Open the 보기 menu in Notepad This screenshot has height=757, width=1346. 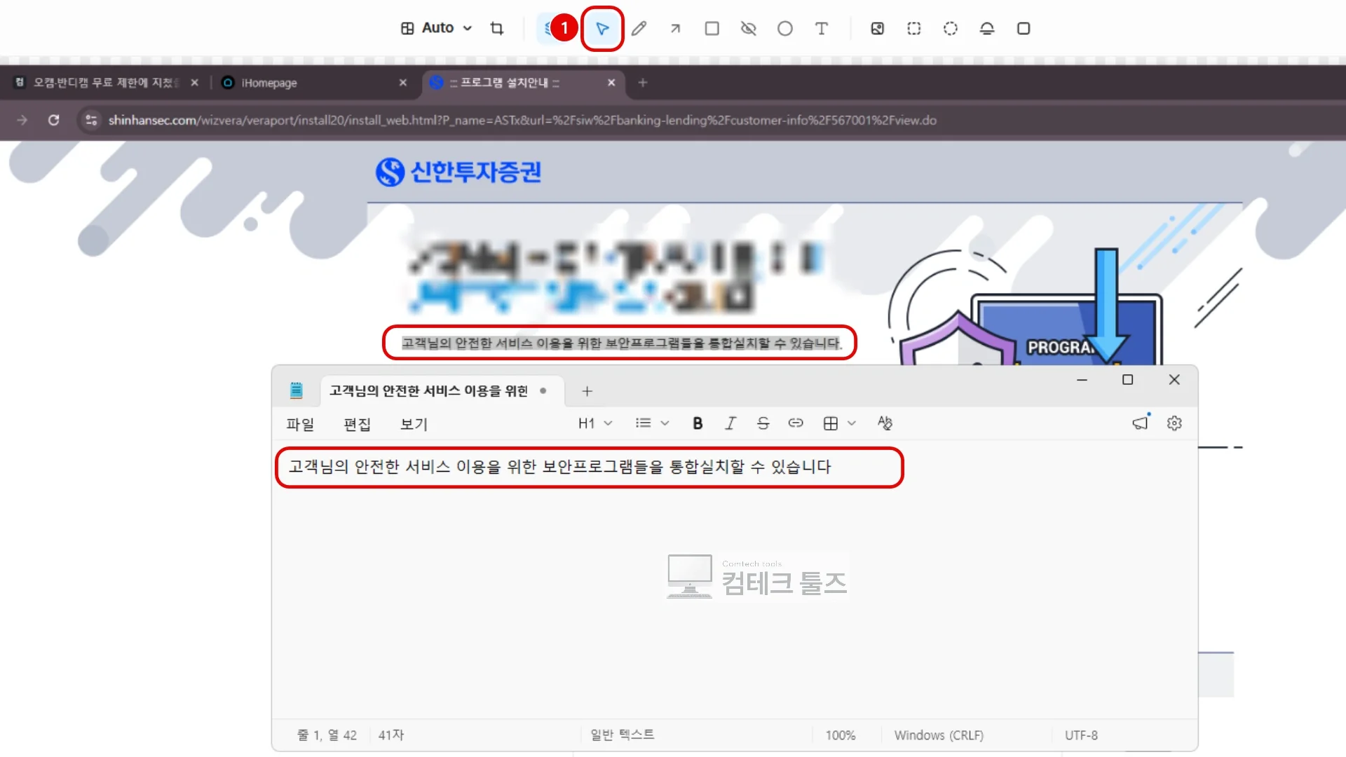(414, 424)
